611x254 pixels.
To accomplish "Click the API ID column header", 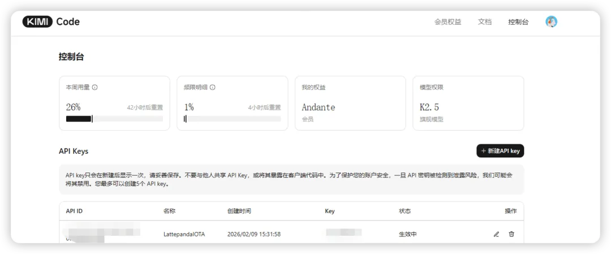I will coord(74,211).
